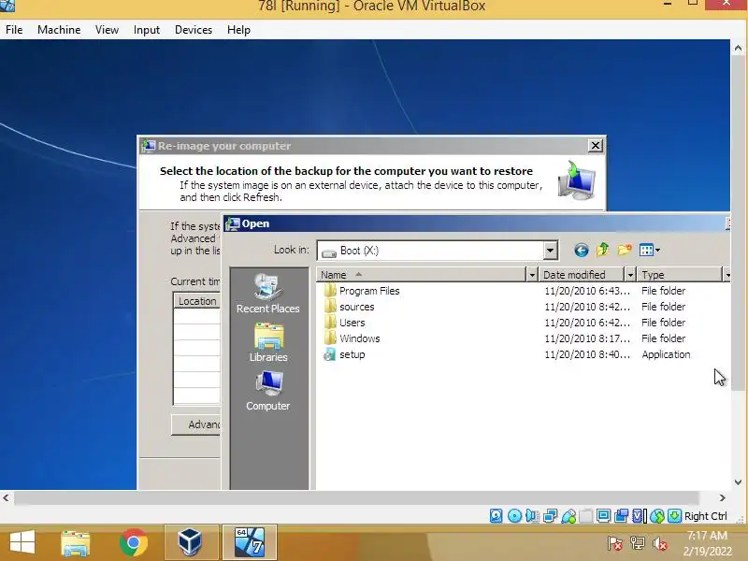Open the Date modified column dropdown
This screenshot has height=561, width=748.
[x=630, y=275]
